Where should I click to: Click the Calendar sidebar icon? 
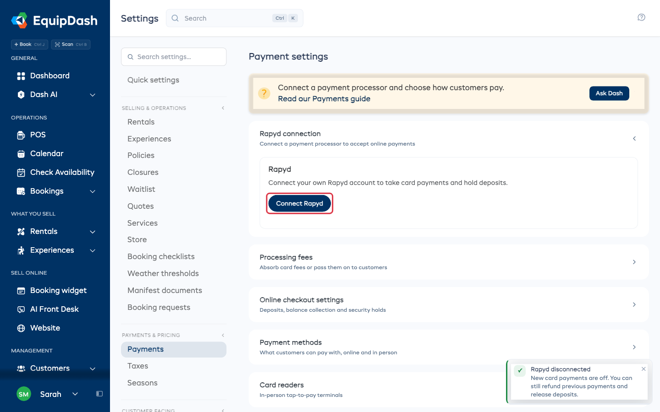21,154
